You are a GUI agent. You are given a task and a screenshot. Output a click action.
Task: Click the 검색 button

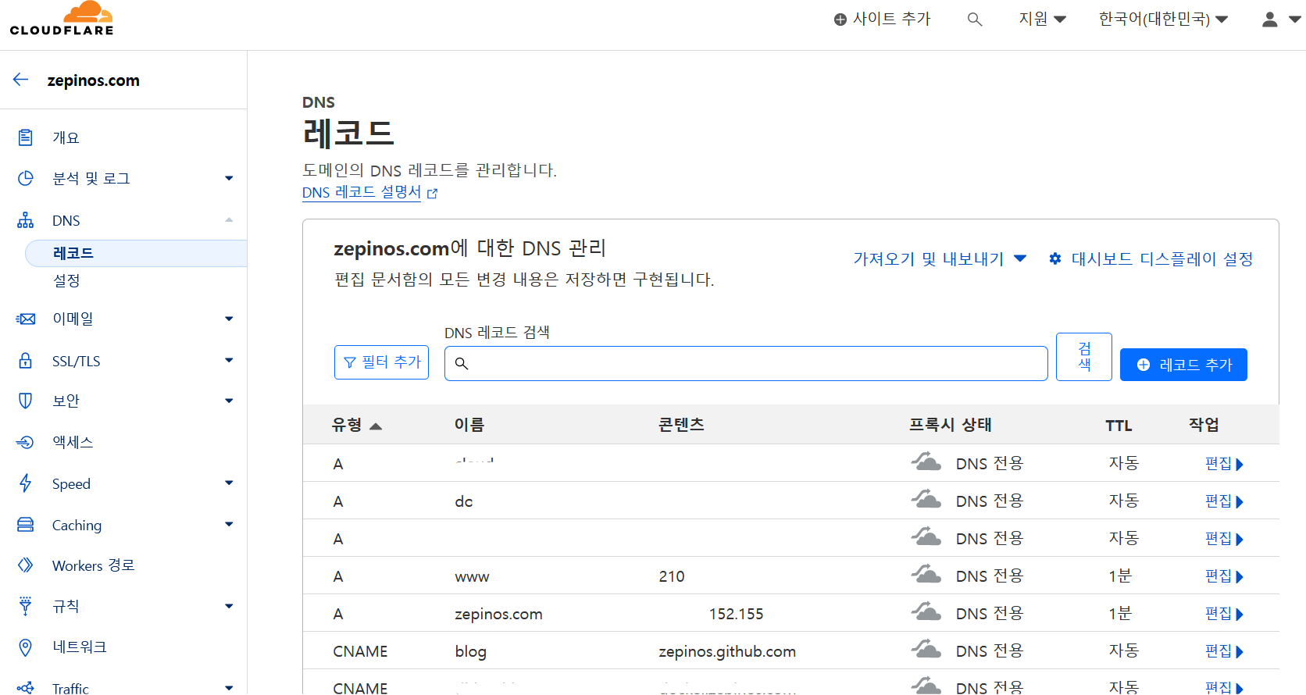(1084, 357)
